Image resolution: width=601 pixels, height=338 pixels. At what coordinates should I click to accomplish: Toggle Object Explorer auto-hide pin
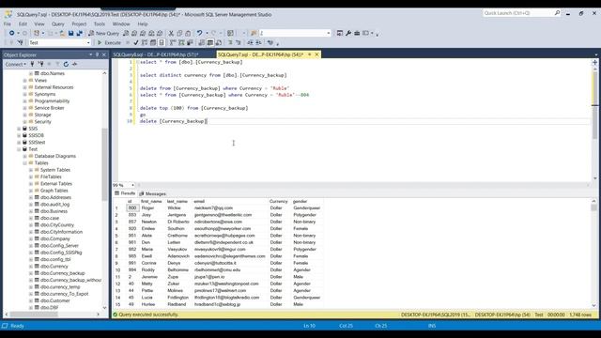click(97, 54)
